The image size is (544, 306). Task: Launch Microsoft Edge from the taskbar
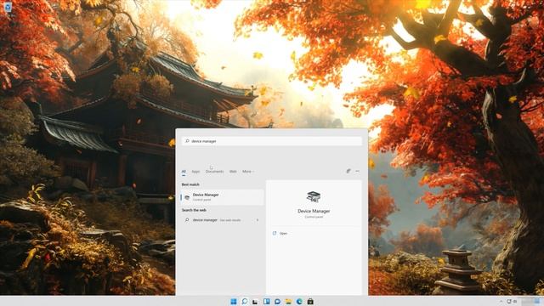(x=299, y=301)
